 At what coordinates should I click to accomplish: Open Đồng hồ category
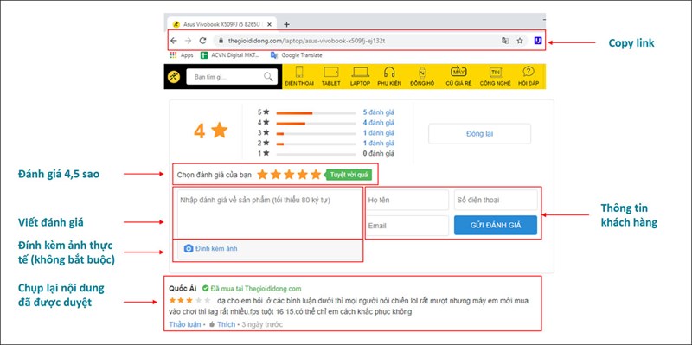coord(422,76)
